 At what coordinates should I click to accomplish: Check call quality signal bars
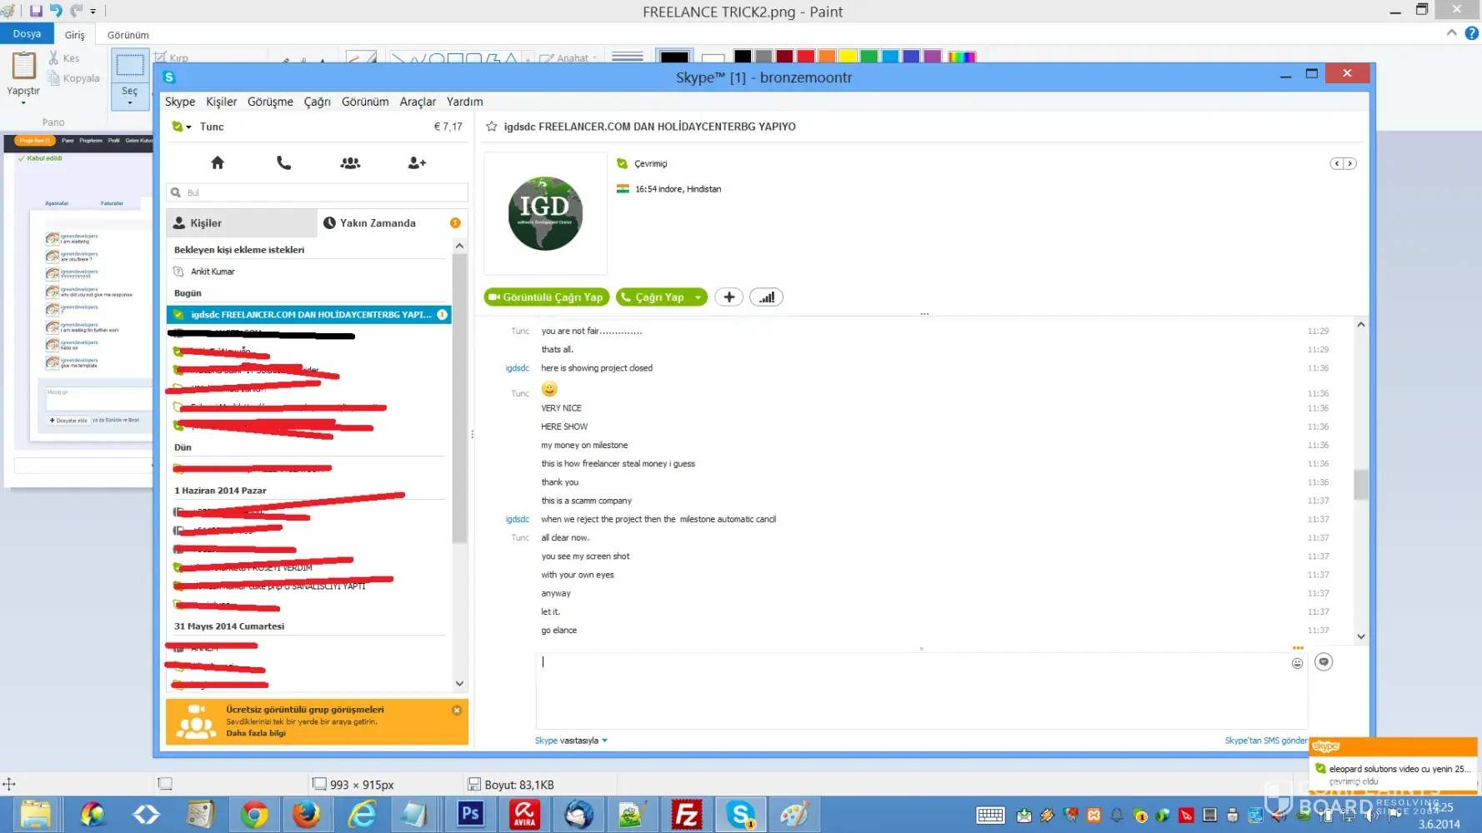tap(767, 297)
